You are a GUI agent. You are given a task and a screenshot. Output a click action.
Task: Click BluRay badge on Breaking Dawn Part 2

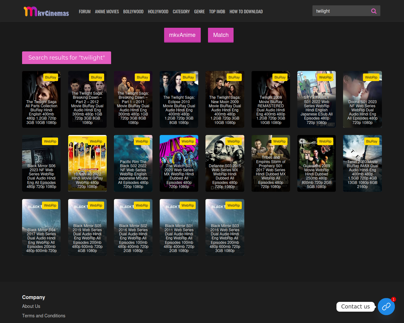click(97, 77)
